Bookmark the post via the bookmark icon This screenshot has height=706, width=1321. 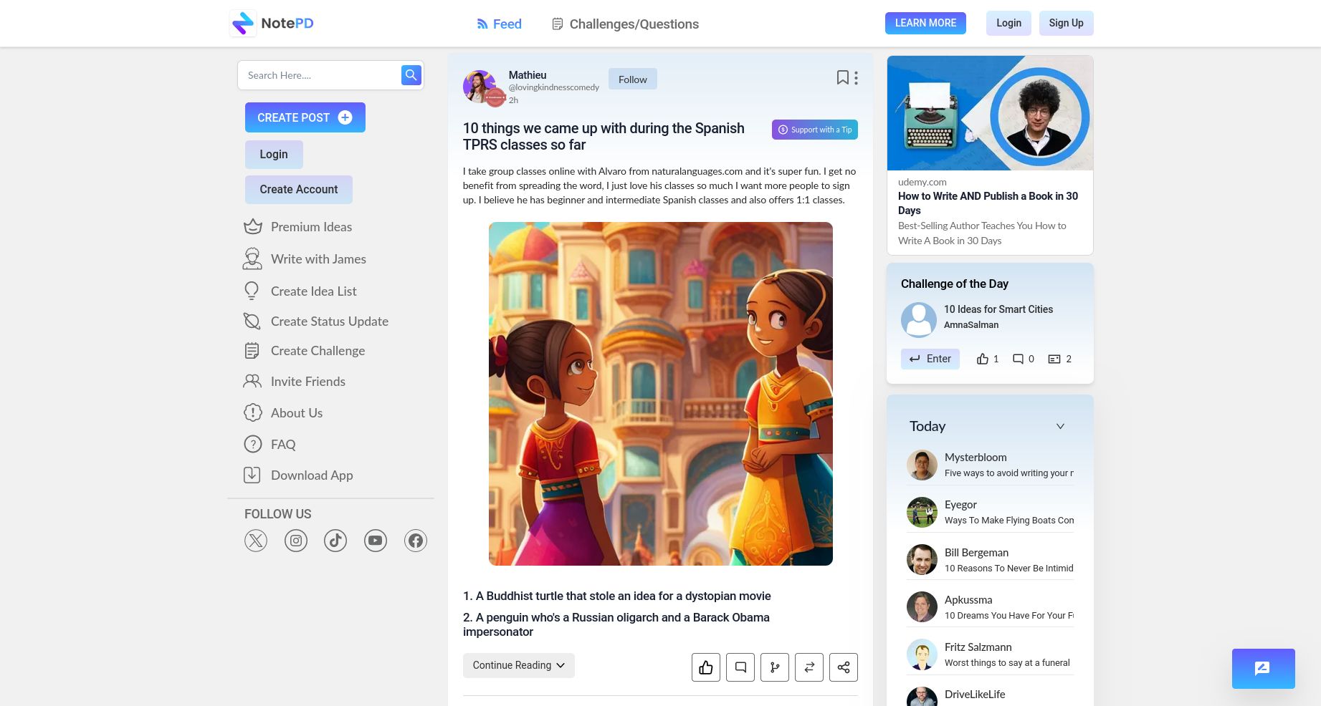pyautogui.click(x=842, y=77)
